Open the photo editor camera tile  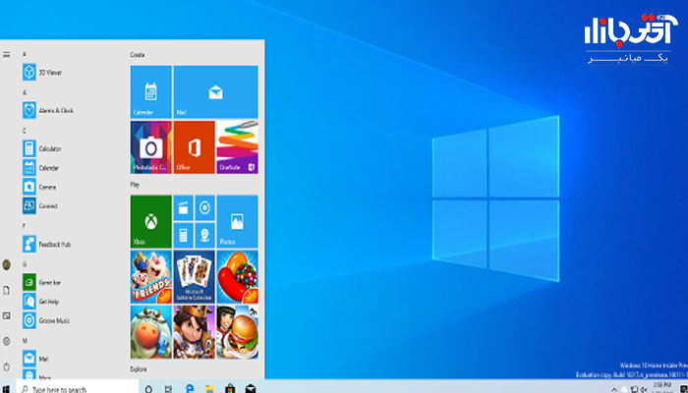click(x=151, y=147)
